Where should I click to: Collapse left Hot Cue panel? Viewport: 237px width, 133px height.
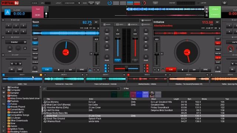pos(3,20)
